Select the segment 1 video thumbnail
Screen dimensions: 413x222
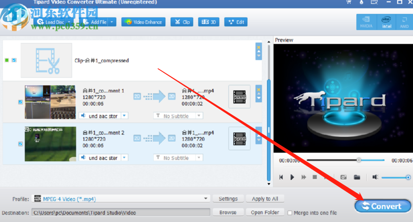[50, 102]
